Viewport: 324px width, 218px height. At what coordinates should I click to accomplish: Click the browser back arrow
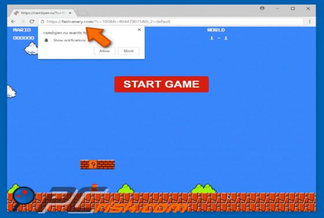click(13, 21)
